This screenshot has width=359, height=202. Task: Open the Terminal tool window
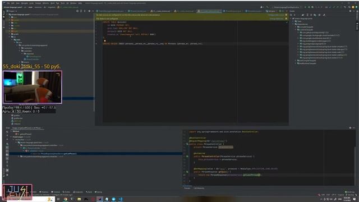pos(56,192)
